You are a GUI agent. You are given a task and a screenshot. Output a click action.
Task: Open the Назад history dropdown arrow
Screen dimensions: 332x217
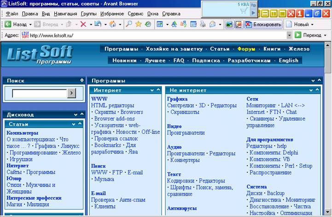pos(30,24)
